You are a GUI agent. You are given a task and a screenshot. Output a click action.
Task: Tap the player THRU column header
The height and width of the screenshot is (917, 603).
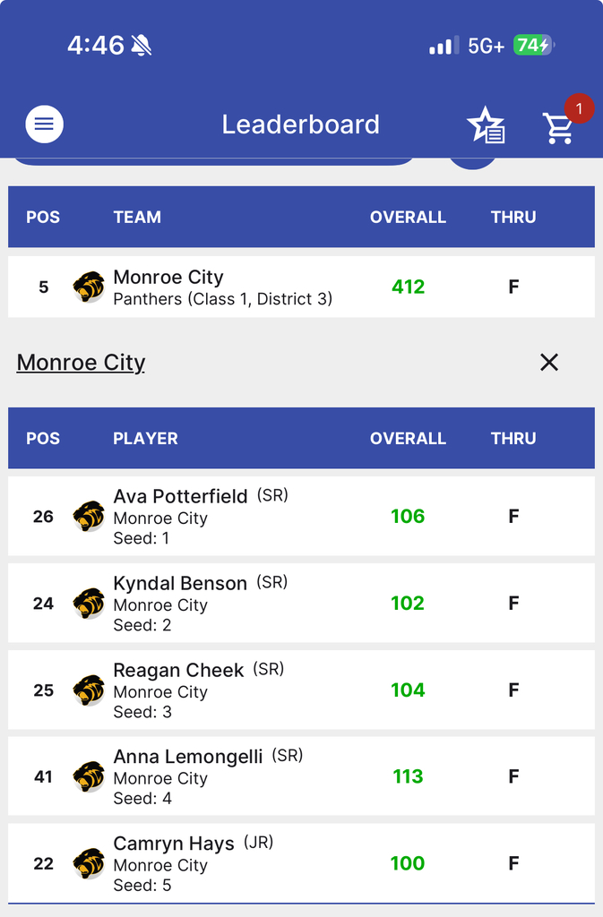[513, 438]
